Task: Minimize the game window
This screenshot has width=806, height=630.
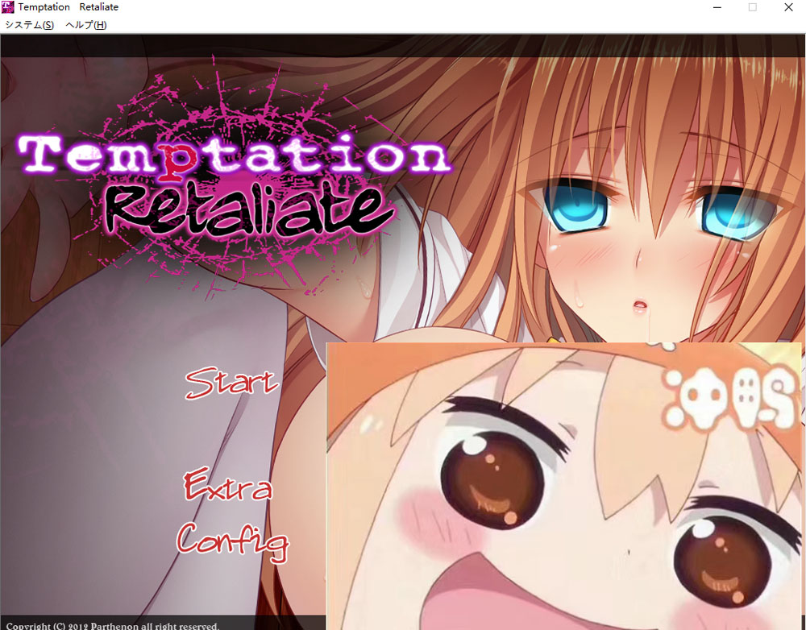Action: [x=717, y=7]
